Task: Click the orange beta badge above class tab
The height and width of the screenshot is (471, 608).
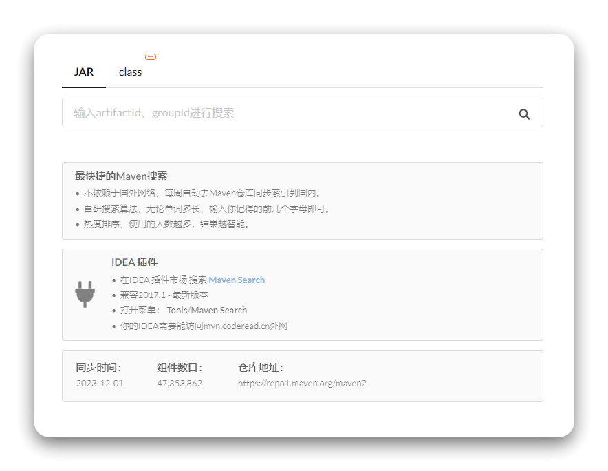Action: click(x=150, y=56)
